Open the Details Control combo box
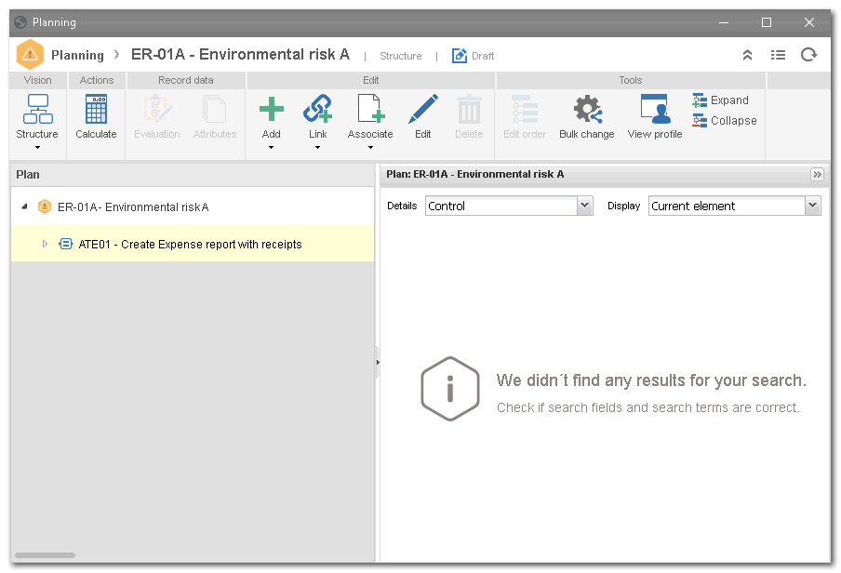This screenshot has height=573, width=841. click(x=509, y=206)
